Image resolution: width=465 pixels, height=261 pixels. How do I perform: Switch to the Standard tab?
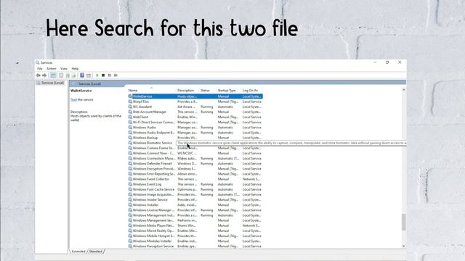click(96, 252)
